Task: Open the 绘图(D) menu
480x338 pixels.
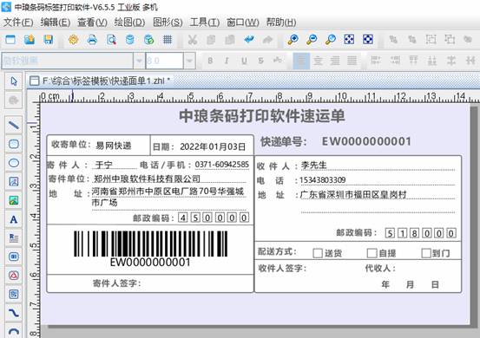Action: click(x=129, y=23)
